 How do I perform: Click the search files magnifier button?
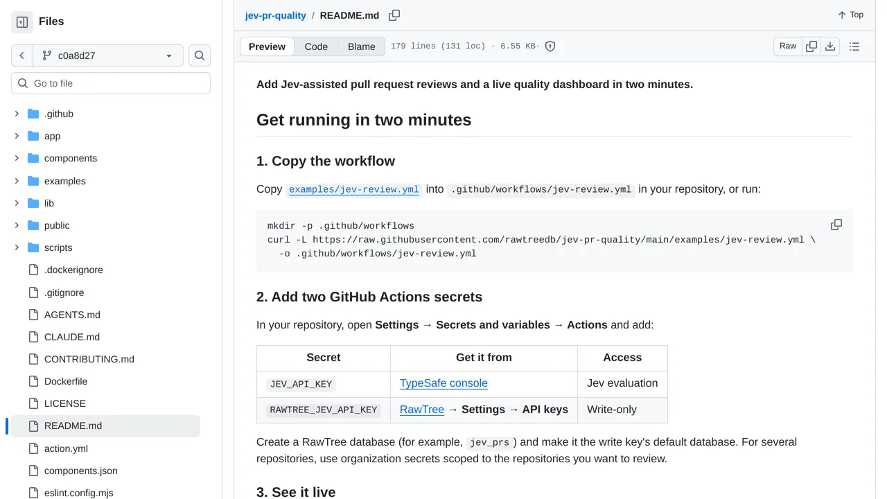click(200, 55)
